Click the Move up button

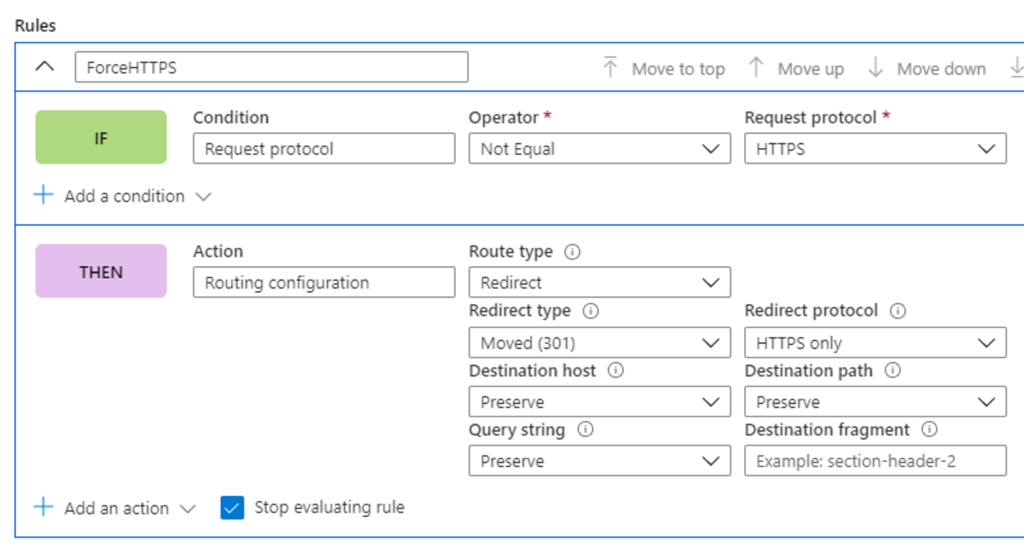796,68
